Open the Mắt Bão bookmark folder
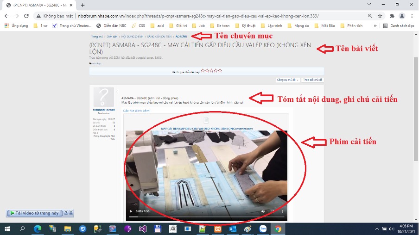Viewport: 419px width, 235px height. click(x=325, y=25)
